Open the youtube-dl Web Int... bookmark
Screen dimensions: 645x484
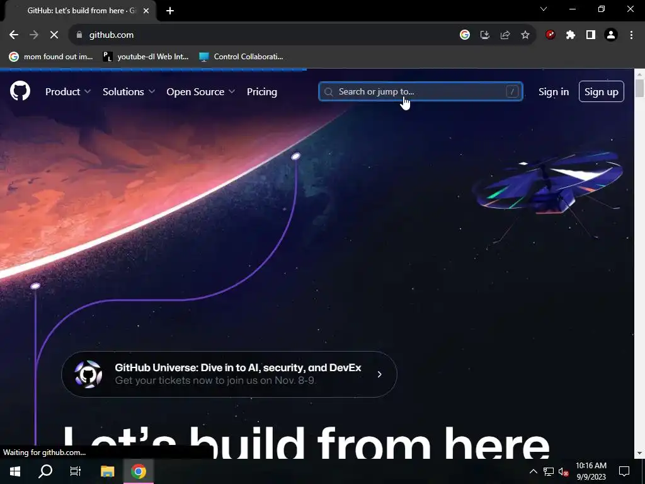(x=146, y=57)
